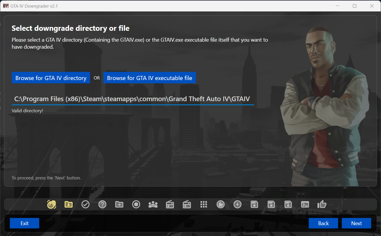This screenshot has width=381, height=236.
Task: Maximize the GTA IV Downgrader window
Action: [x=355, y=6]
